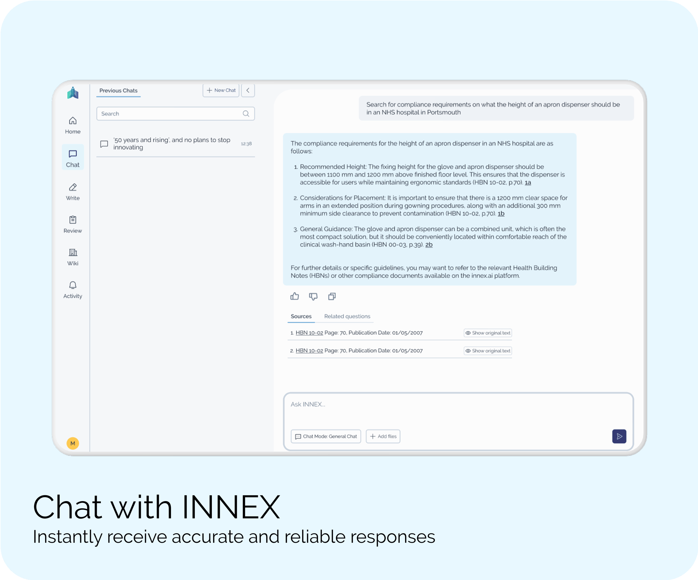Show original text for second source
Image resolution: width=698 pixels, height=580 pixels.
(x=488, y=351)
